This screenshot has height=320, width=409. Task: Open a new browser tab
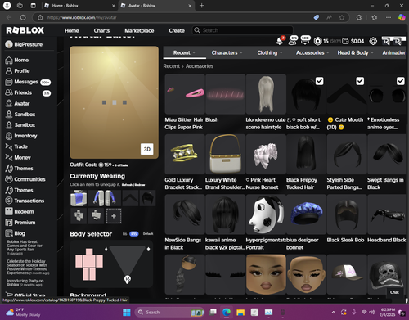pos(202,6)
